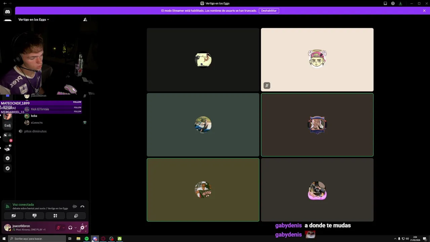
Task: Click the taskbar clock showing 2:04
Action: pyautogui.click(x=415, y=239)
